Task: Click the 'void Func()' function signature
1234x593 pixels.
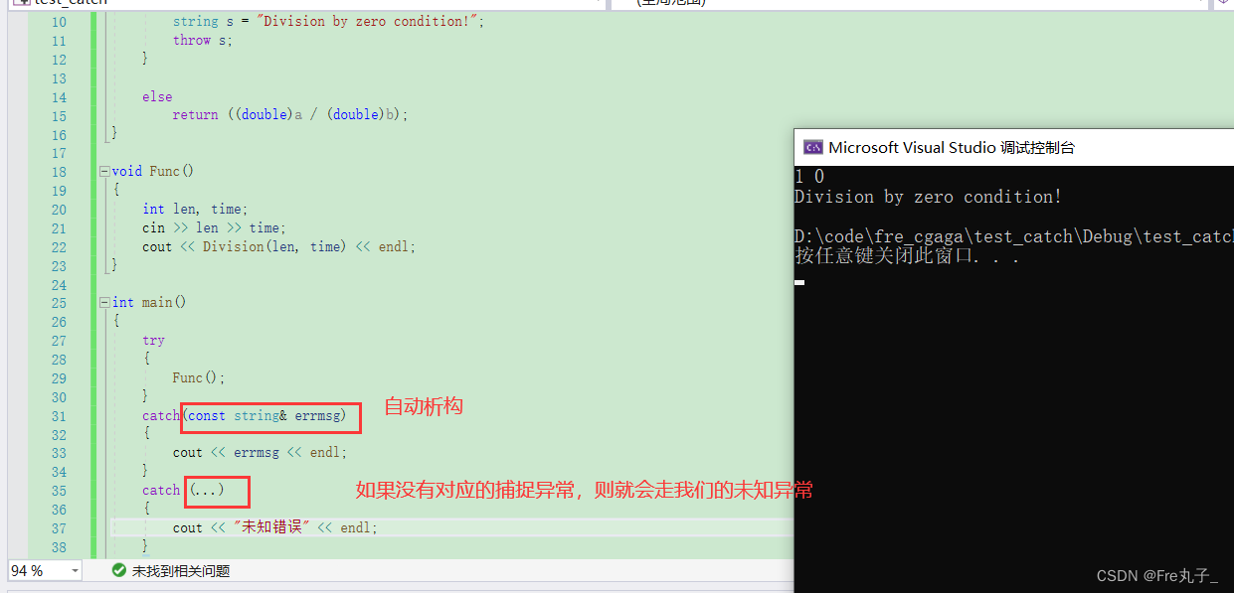Action: click(153, 172)
